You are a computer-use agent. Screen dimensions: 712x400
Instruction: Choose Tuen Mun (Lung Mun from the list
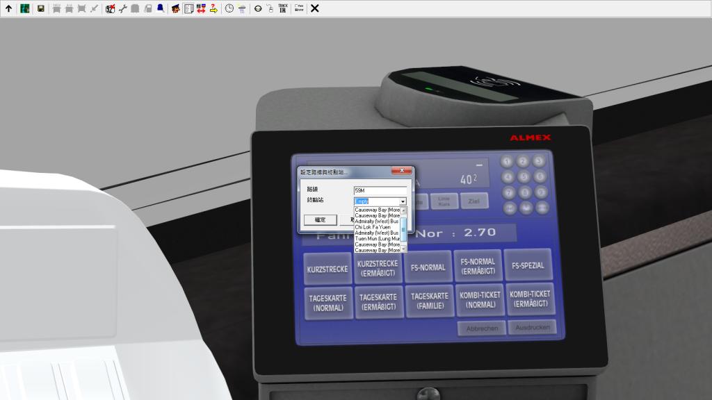[x=377, y=239]
